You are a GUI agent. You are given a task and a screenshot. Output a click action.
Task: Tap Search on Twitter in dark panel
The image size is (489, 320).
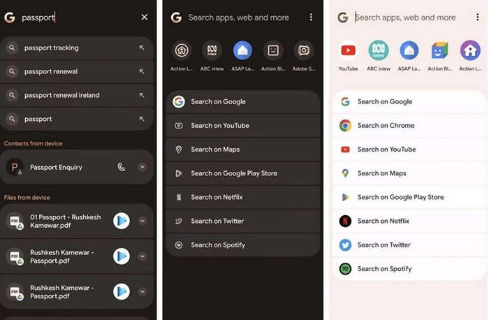[x=243, y=221]
